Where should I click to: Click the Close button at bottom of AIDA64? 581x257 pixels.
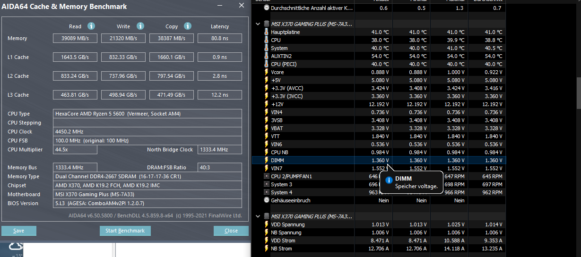point(231,231)
